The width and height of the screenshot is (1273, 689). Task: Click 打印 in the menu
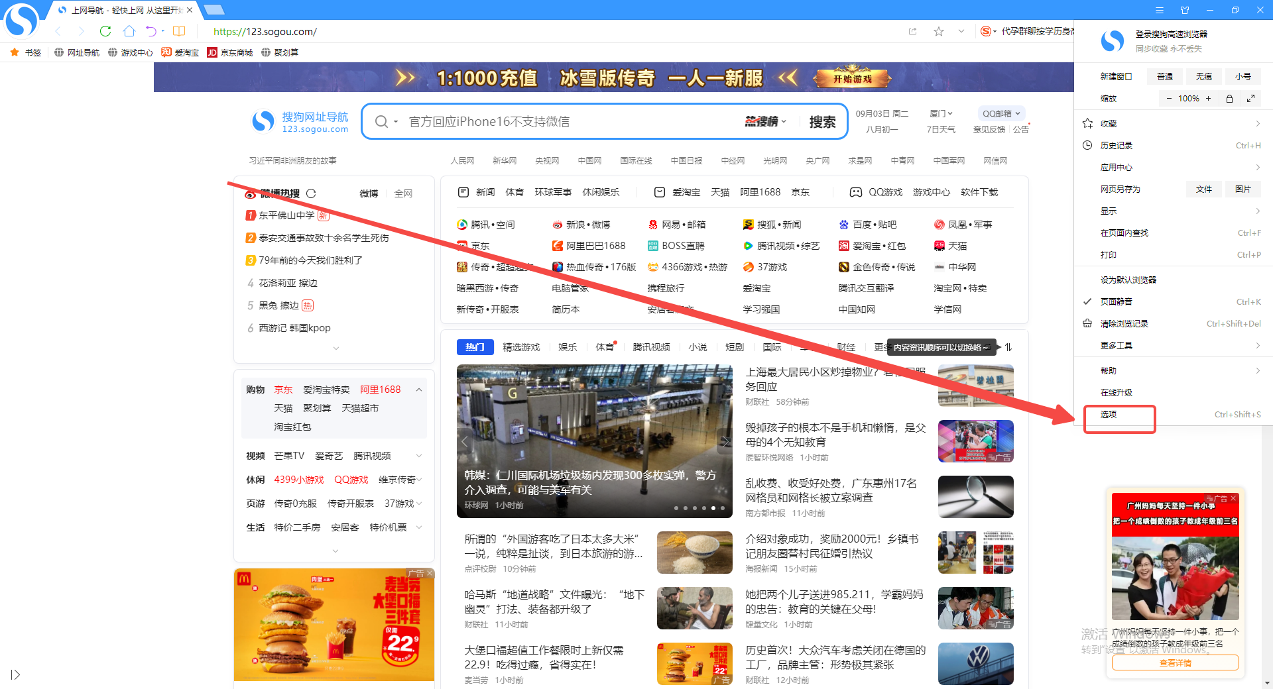click(1172, 254)
